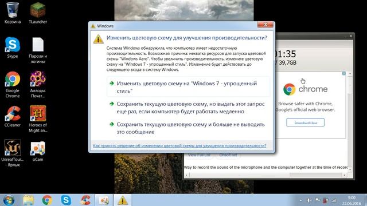
Task: Click Download Now in the Chrome ad
Action: tap(306, 122)
